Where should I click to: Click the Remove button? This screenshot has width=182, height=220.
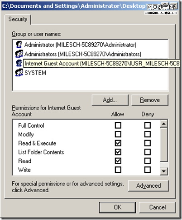(x=150, y=100)
